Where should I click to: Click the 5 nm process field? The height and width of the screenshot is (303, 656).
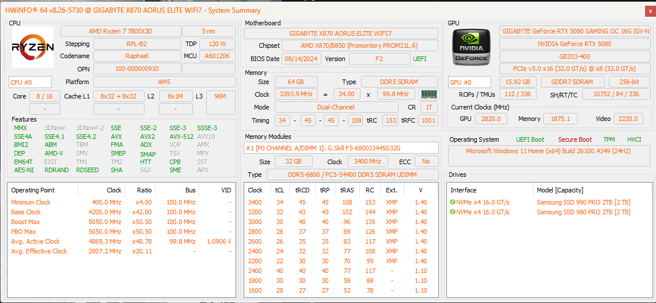tap(208, 31)
